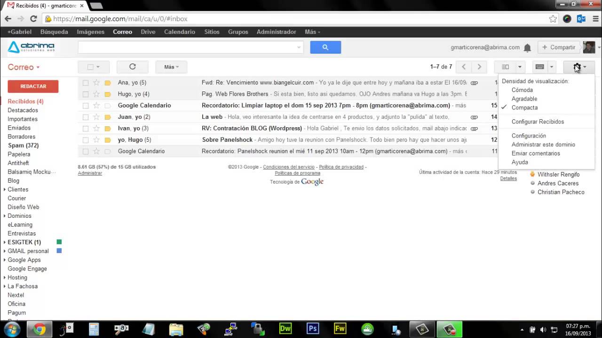The width and height of the screenshot is (602, 338).
Task: Check the first Google Calendario email row
Action: 86,106
